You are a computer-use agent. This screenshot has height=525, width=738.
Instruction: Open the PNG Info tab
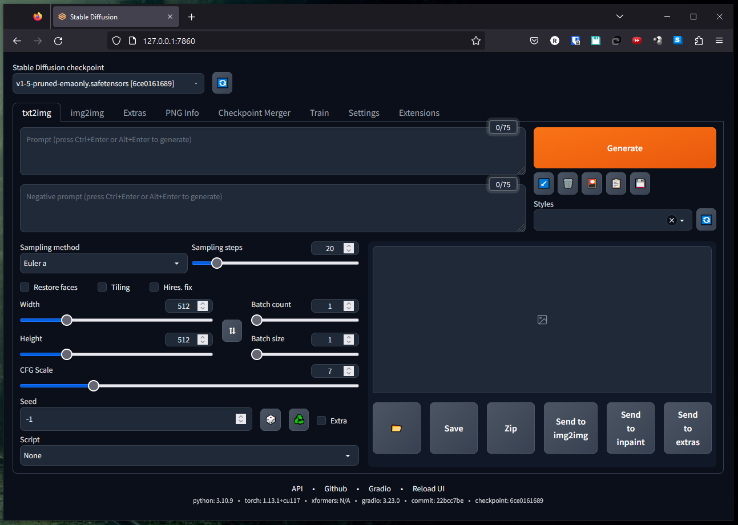pos(182,112)
